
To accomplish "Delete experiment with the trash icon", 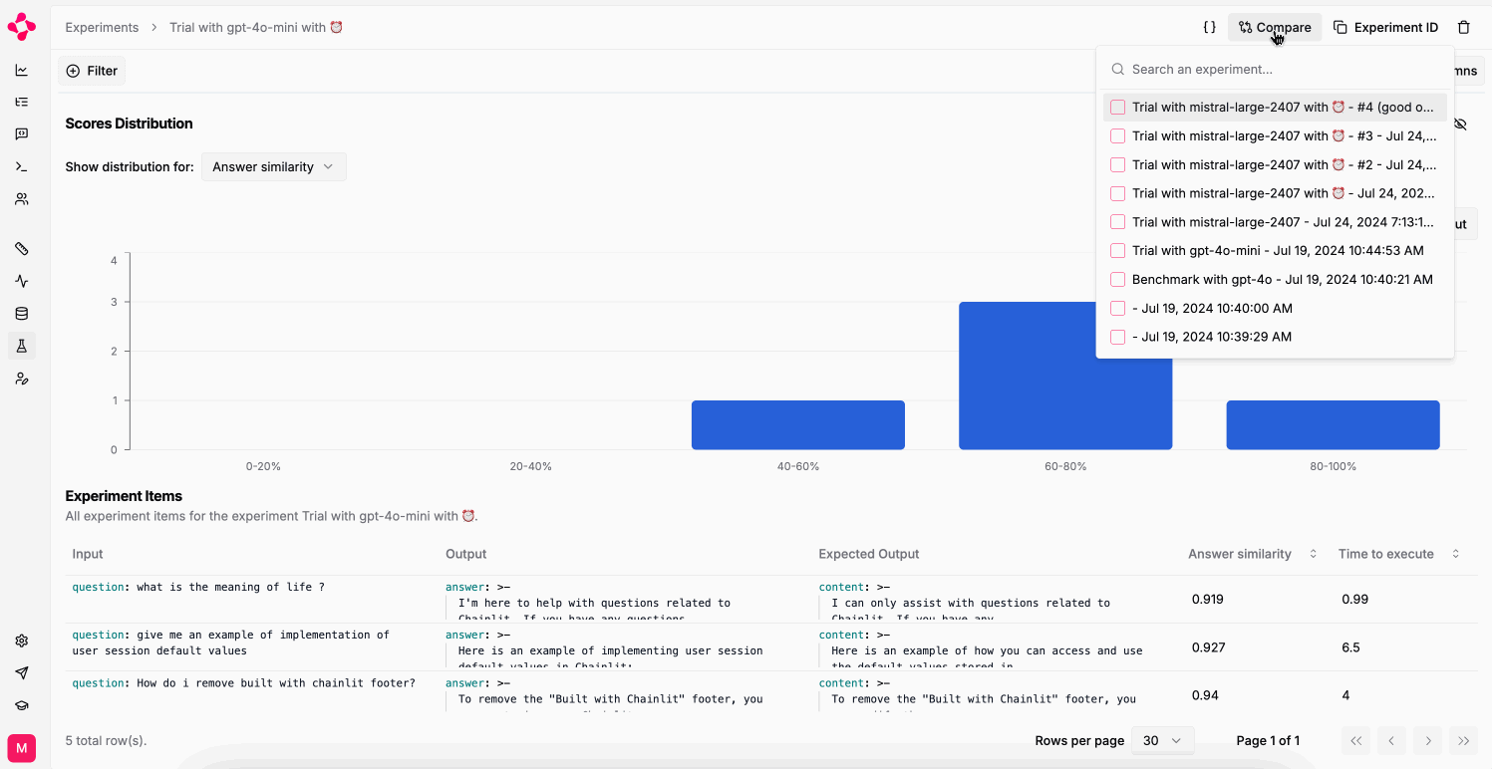I will coord(1463,28).
